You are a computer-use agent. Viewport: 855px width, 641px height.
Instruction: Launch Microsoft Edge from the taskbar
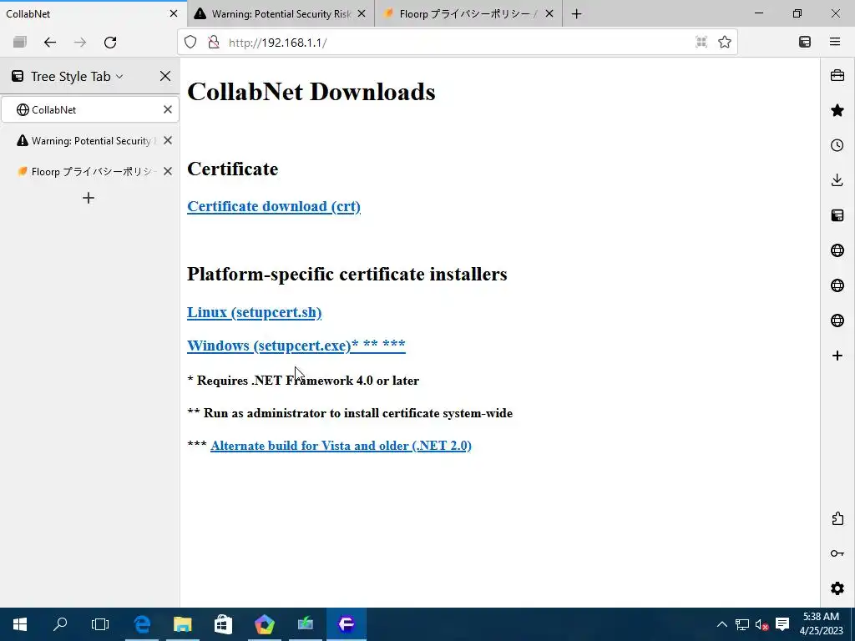[142, 624]
